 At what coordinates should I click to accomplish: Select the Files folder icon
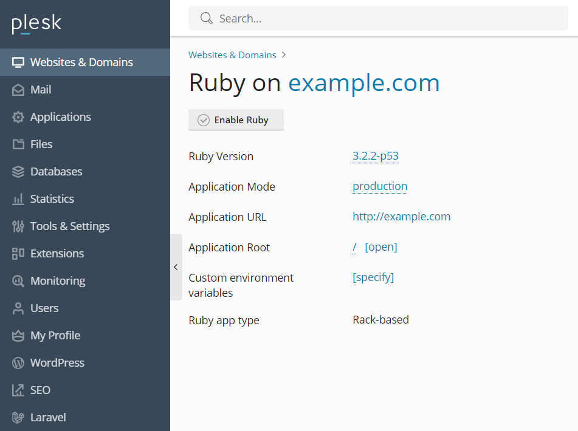pyautogui.click(x=18, y=144)
